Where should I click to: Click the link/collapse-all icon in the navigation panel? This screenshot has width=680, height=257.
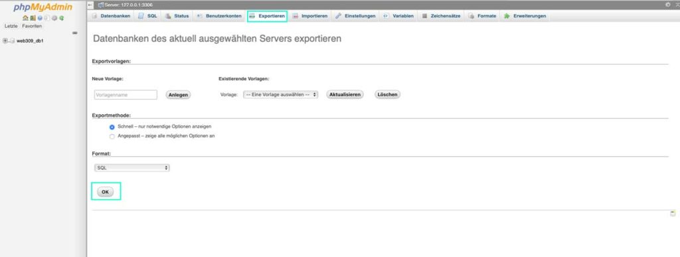tap(74, 33)
